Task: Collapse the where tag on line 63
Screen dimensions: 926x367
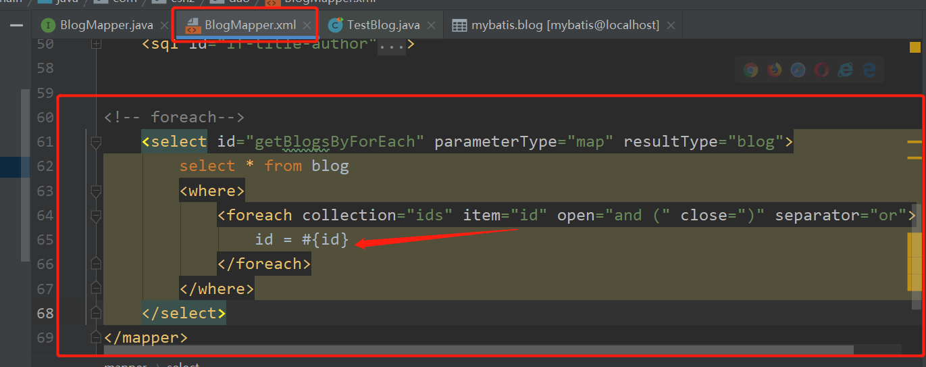Action: click(x=96, y=191)
